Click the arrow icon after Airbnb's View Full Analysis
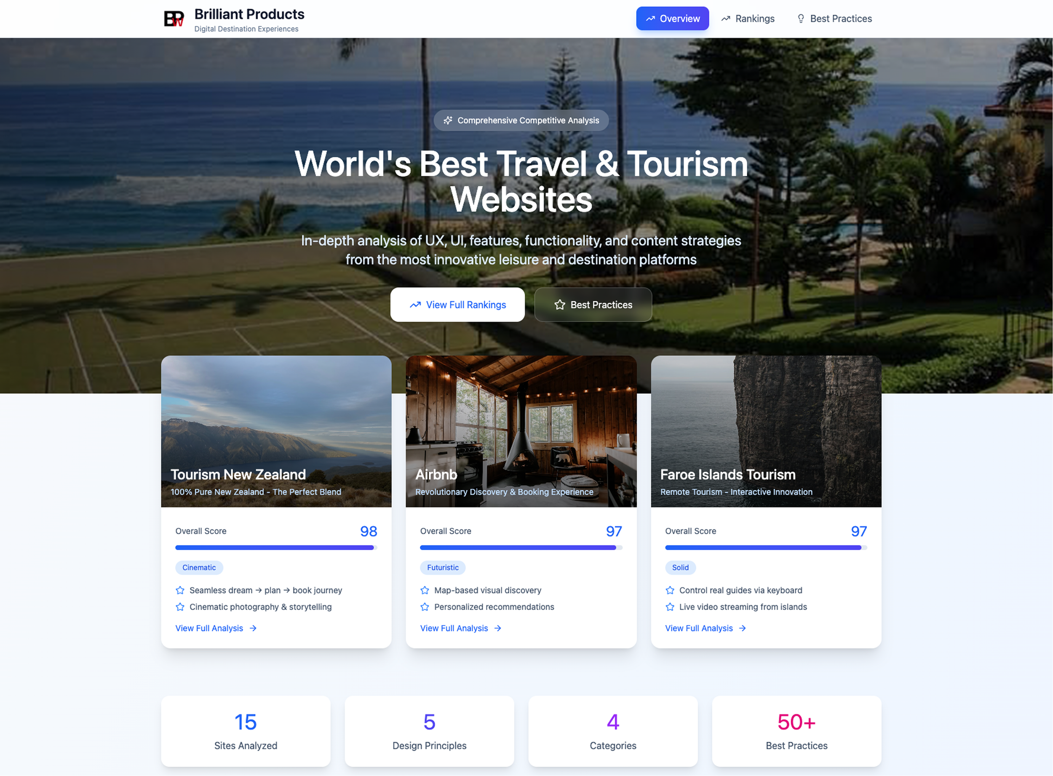The width and height of the screenshot is (1053, 776). click(x=498, y=628)
